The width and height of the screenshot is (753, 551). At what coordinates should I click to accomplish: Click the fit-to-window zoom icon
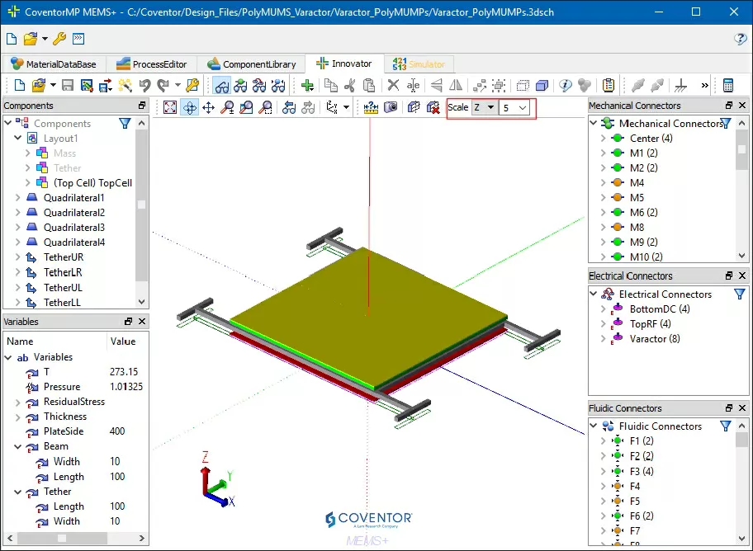(x=170, y=107)
